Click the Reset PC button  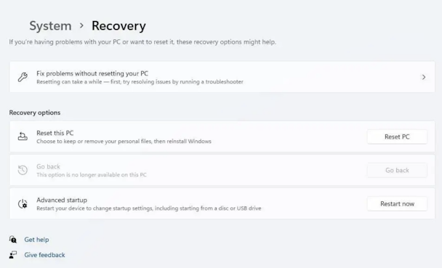click(x=397, y=137)
